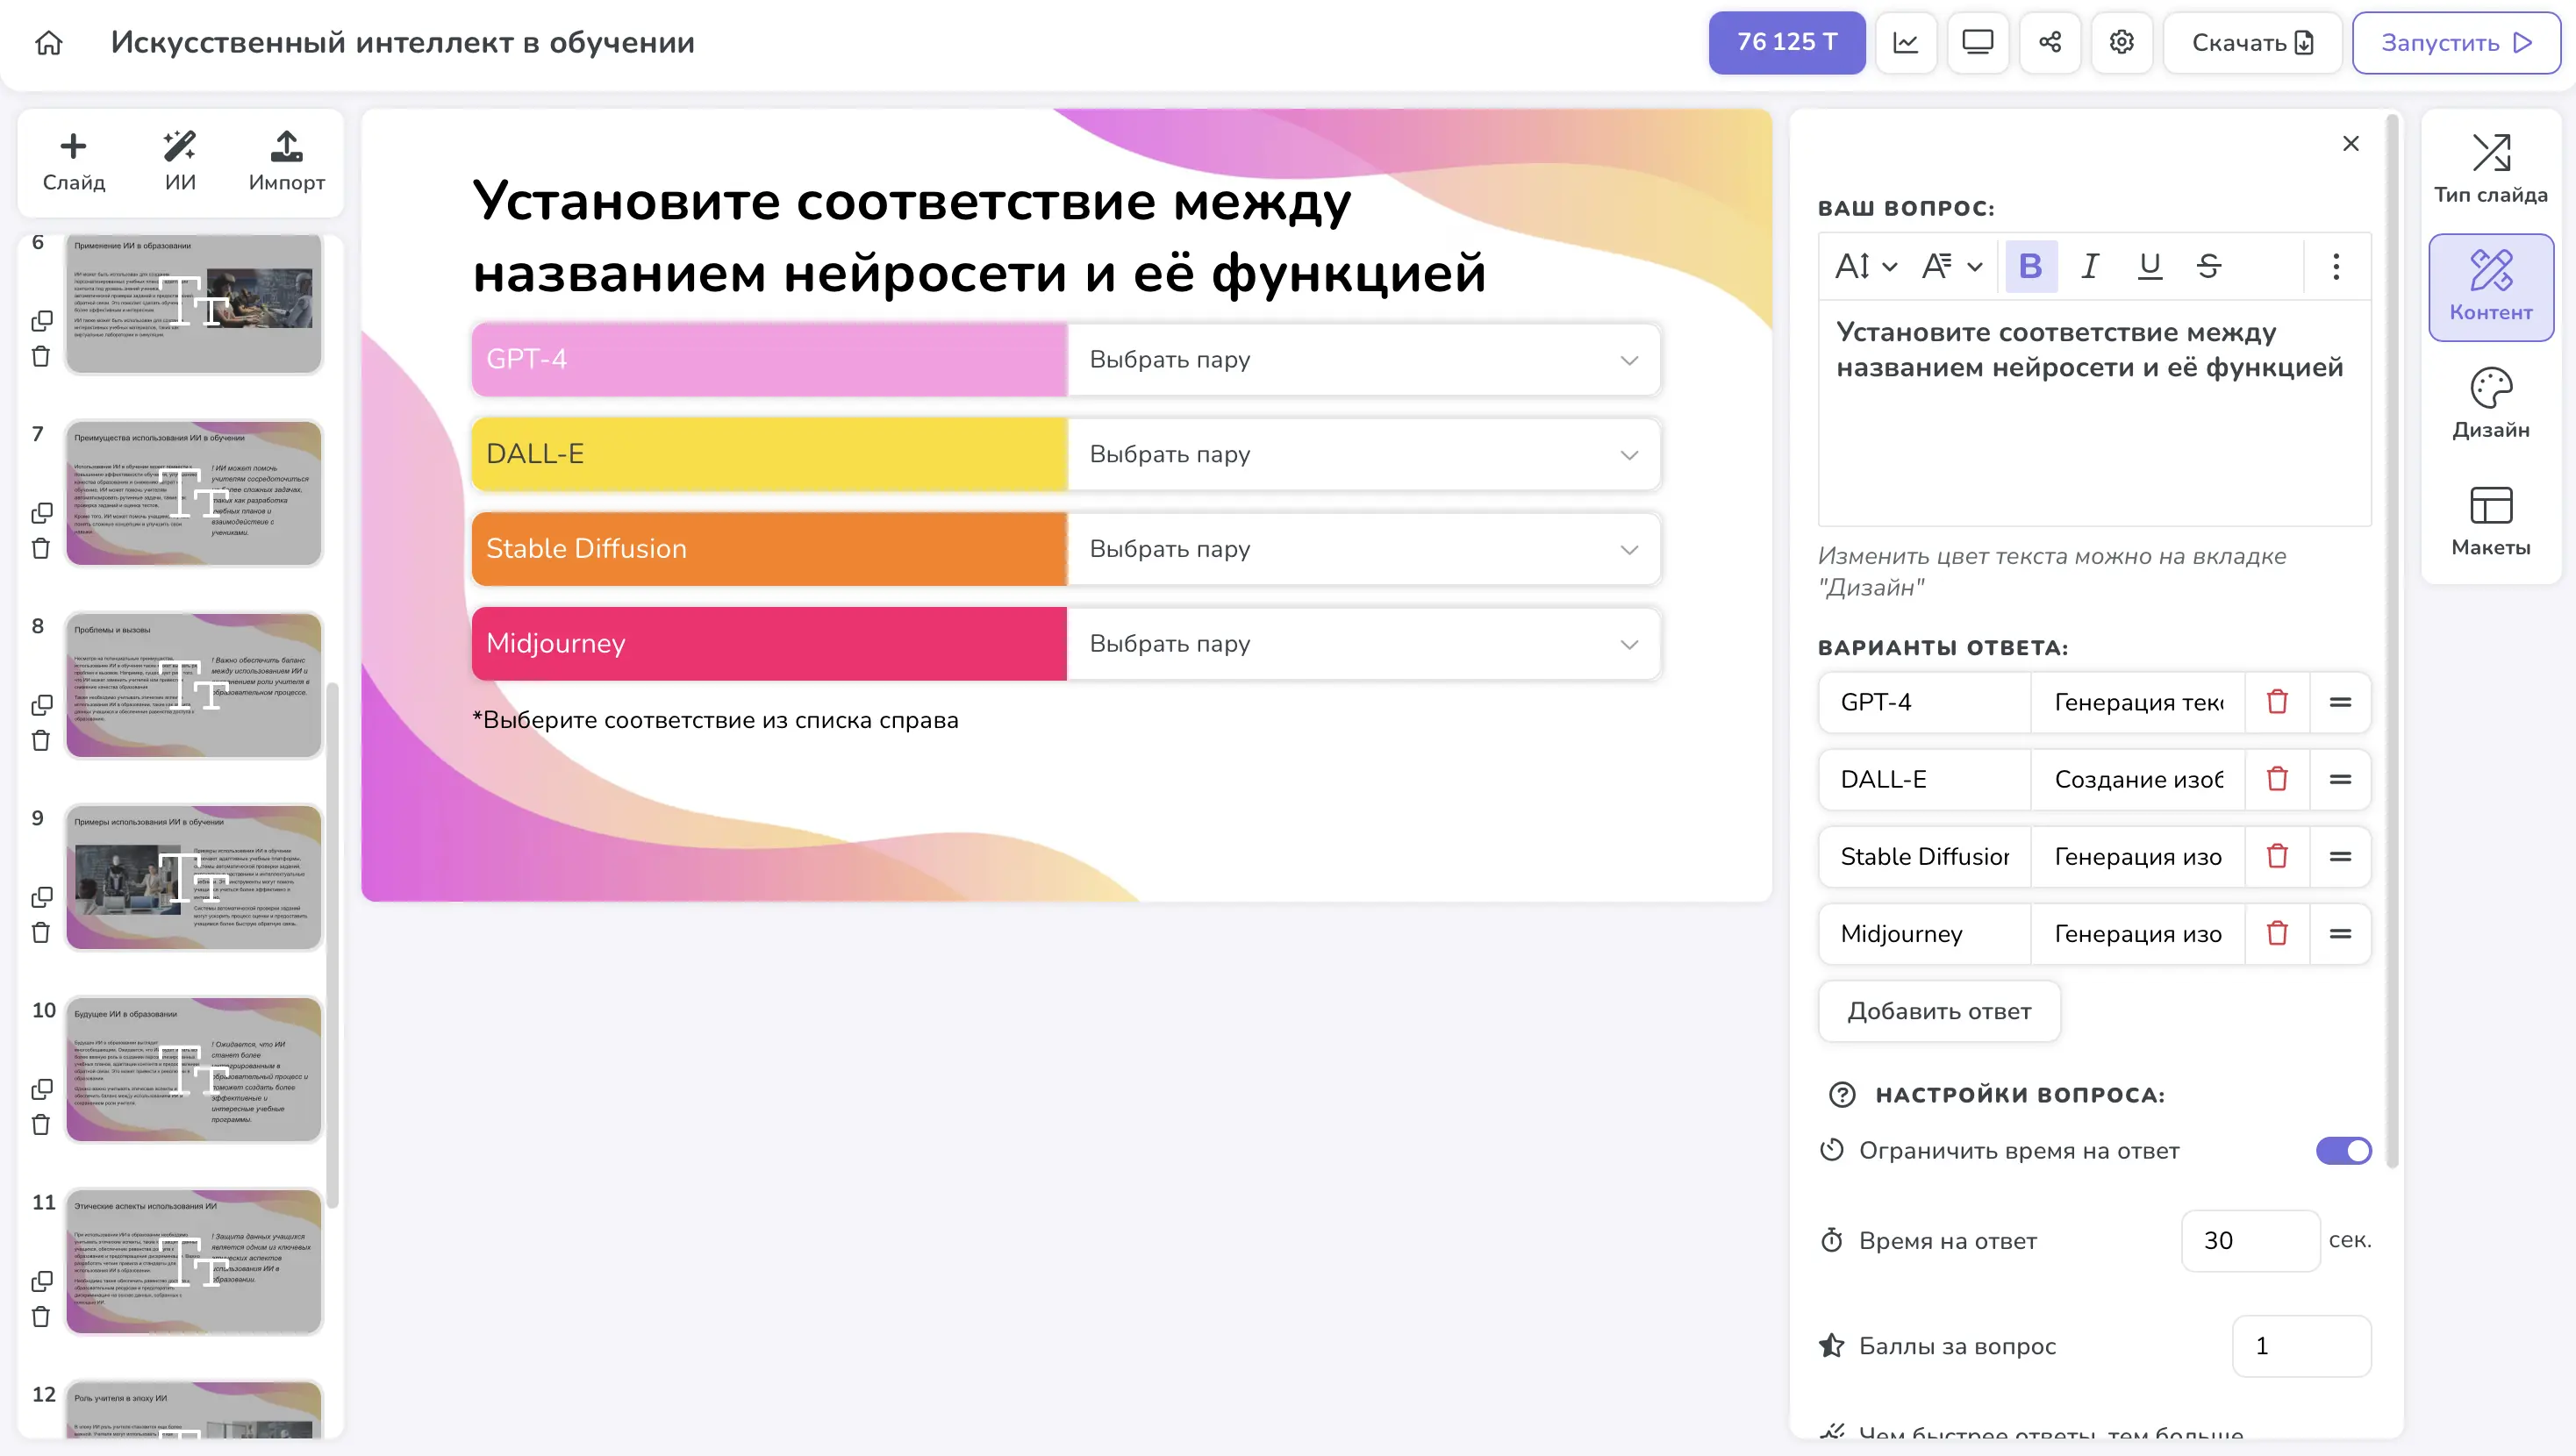The image size is (2576, 1456).
Task: Switch to the Дизайн tab
Action: (2490, 404)
